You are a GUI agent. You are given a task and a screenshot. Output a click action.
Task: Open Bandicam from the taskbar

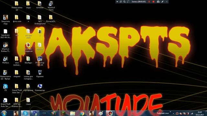click(x=110, y=113)
